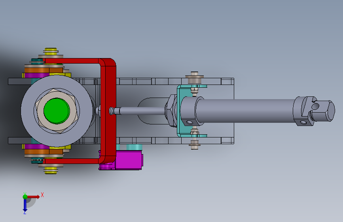Select the rounded slot cutout in the plate
The height and width of the screenshot is (222, 343).
[153, 111]
